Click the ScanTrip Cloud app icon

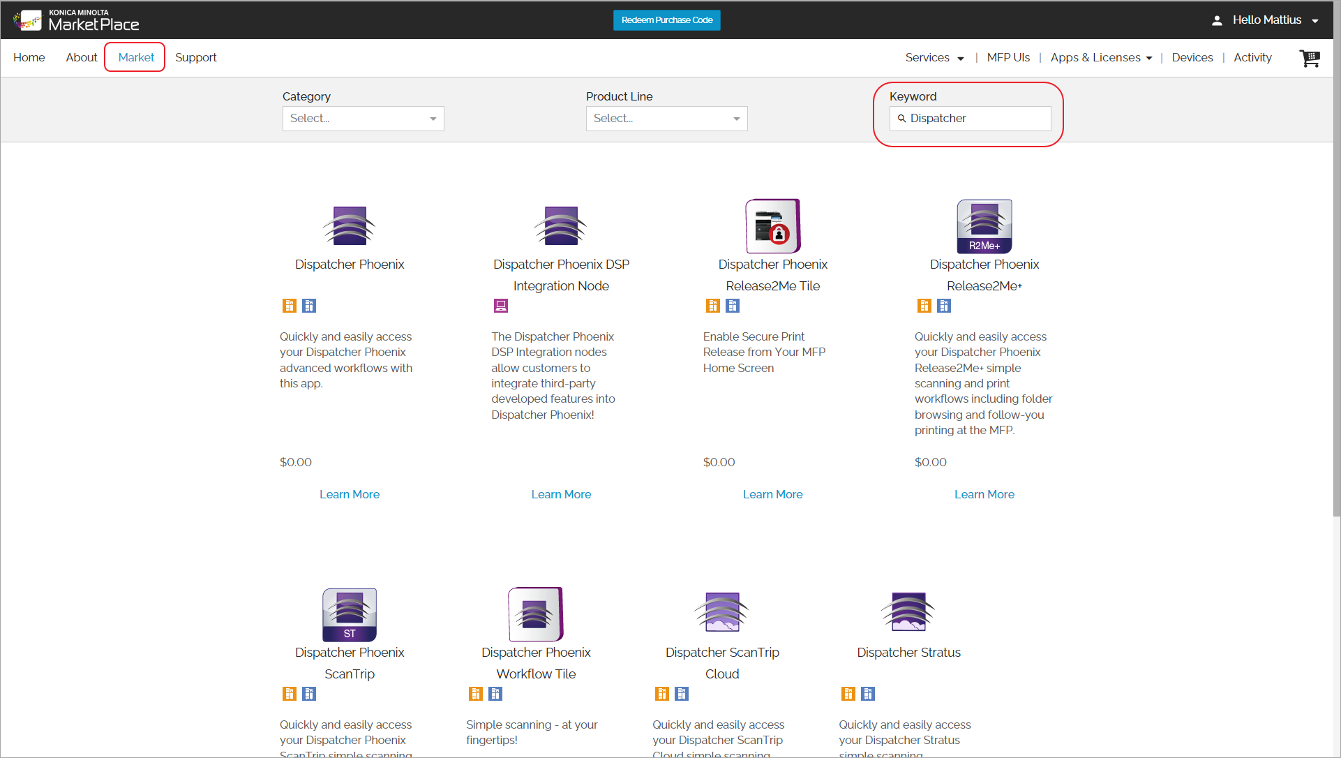[722, 612]
